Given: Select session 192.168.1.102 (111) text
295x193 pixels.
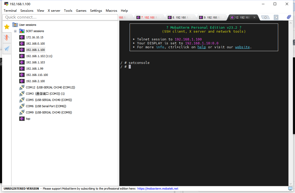Looking at the screenshot, I should (x=39, y=56).
